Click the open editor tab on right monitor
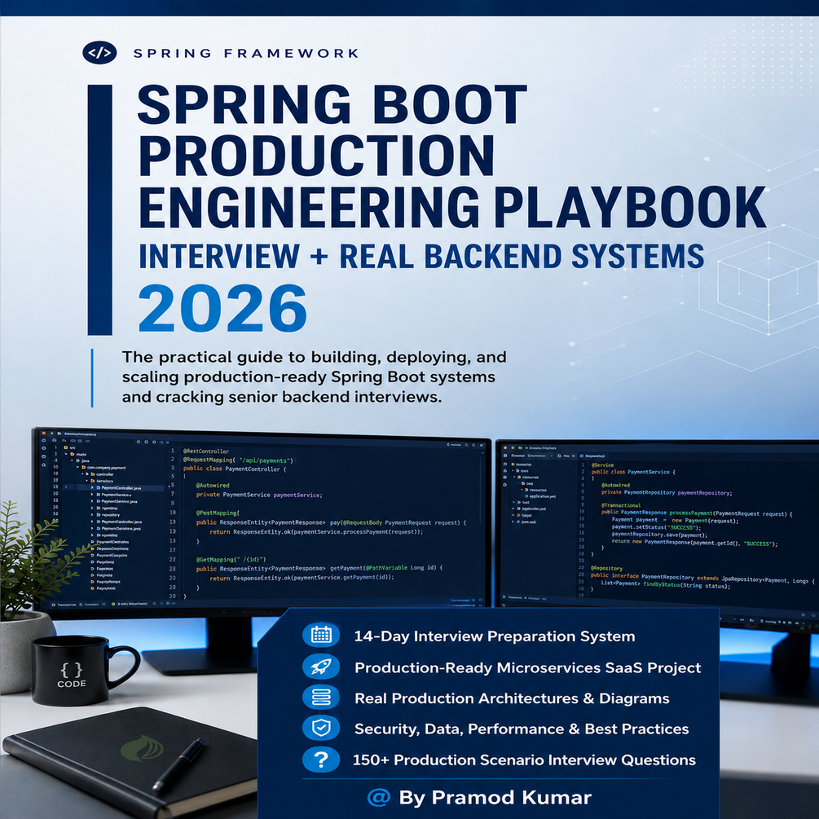The image size is (819, 819). point(592,456)
